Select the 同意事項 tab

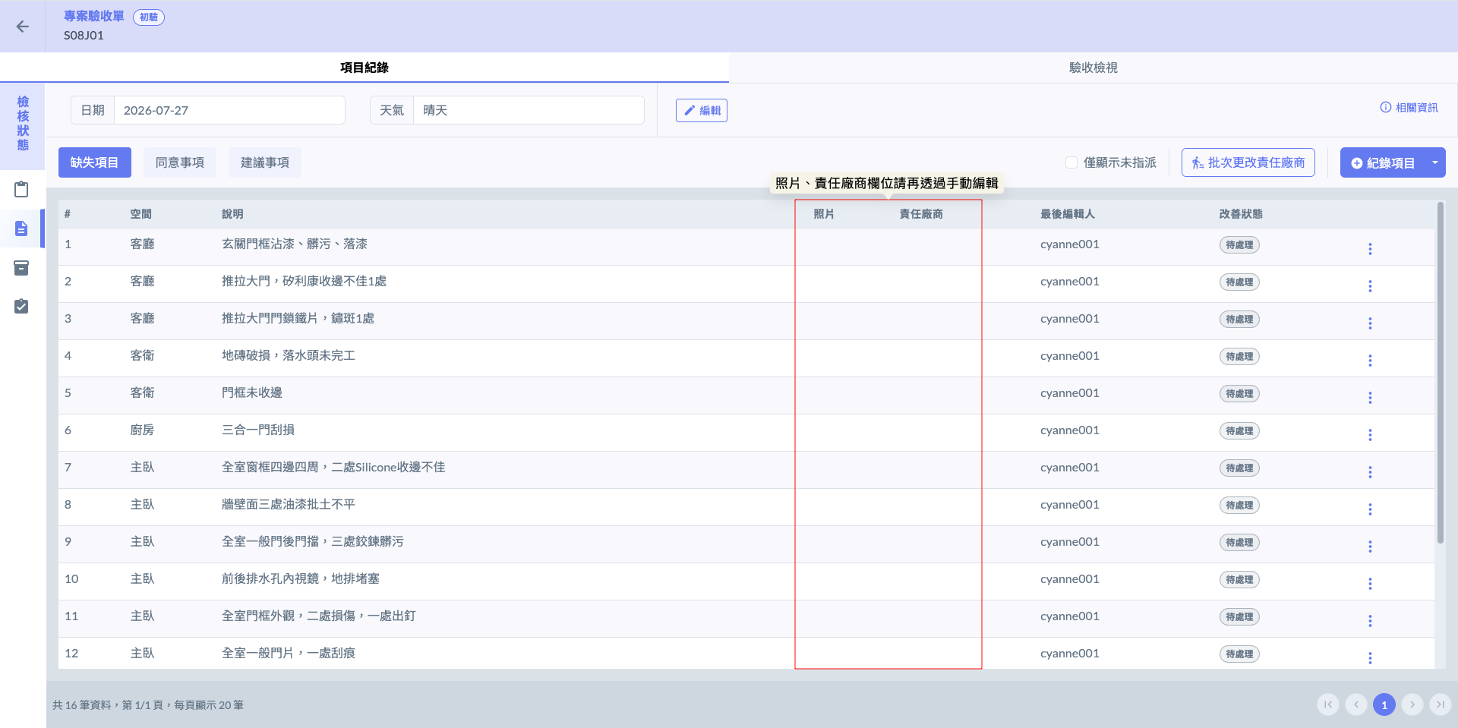180,162
